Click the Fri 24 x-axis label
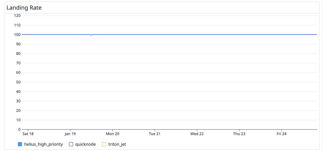Viewport: 323px width, 151px height. tap(282, 134)
